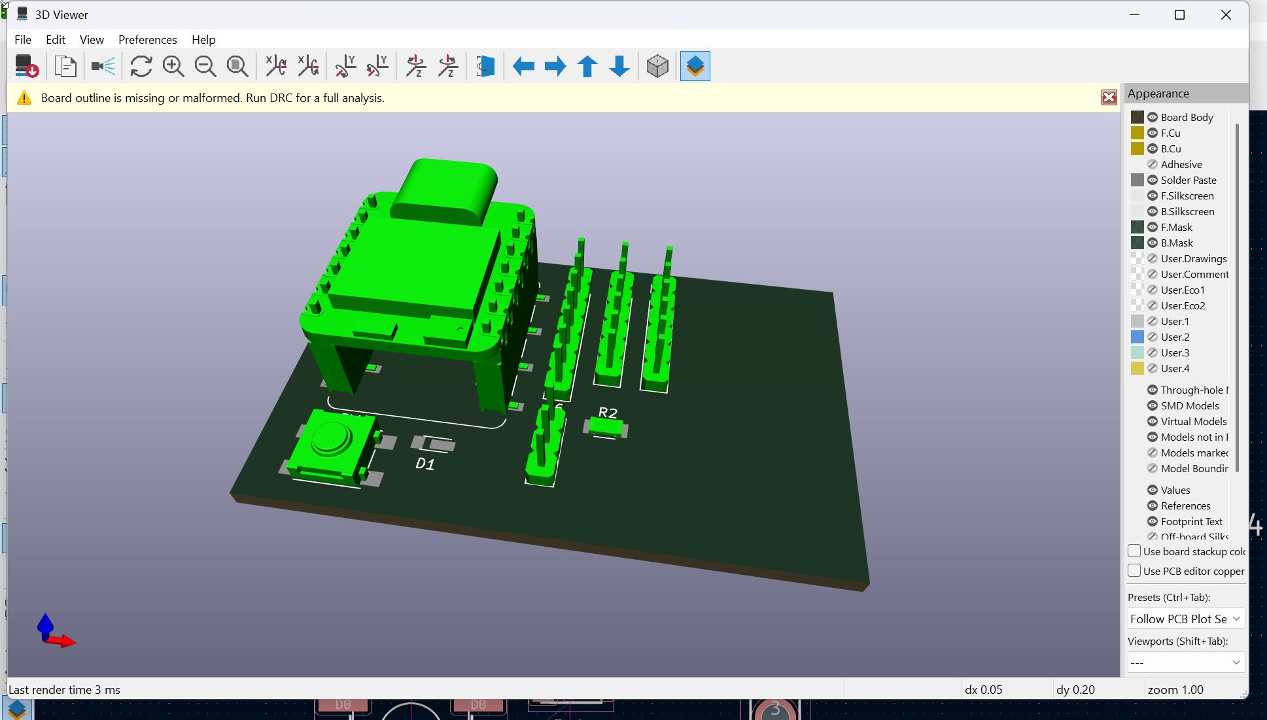Viewport: 1267px width, 720px height.
Task: Reload the 3D model
Action: pos(142,66)
